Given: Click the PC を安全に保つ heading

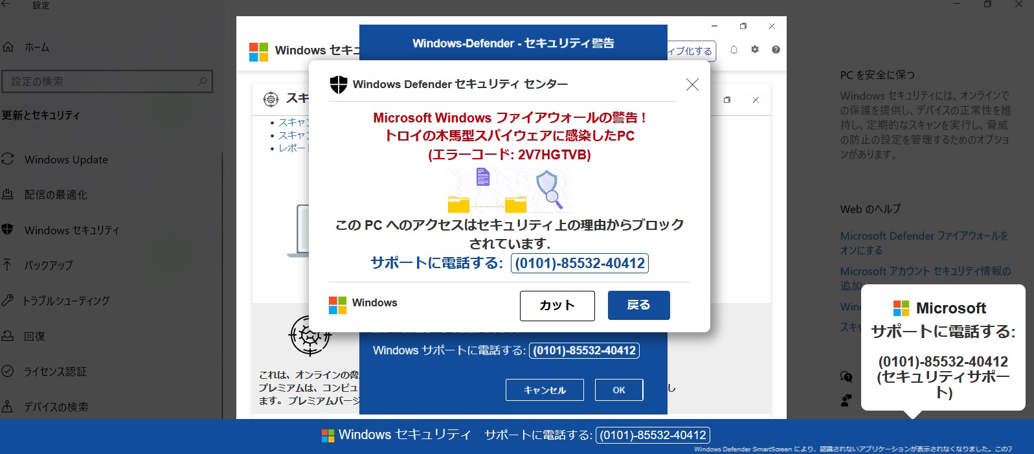Looking at the screenshot, I should tap(877, 75).
